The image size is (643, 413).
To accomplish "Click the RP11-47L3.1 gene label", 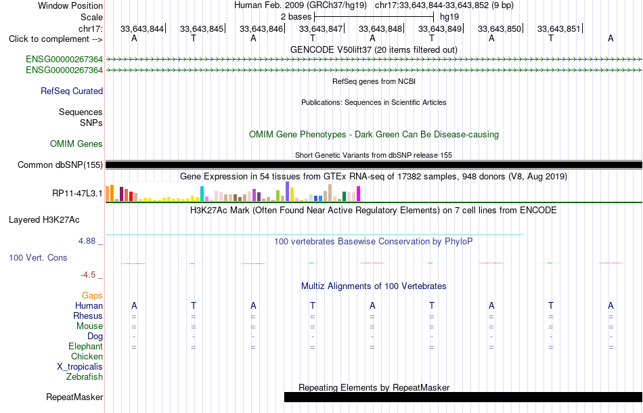I will 78,193.
